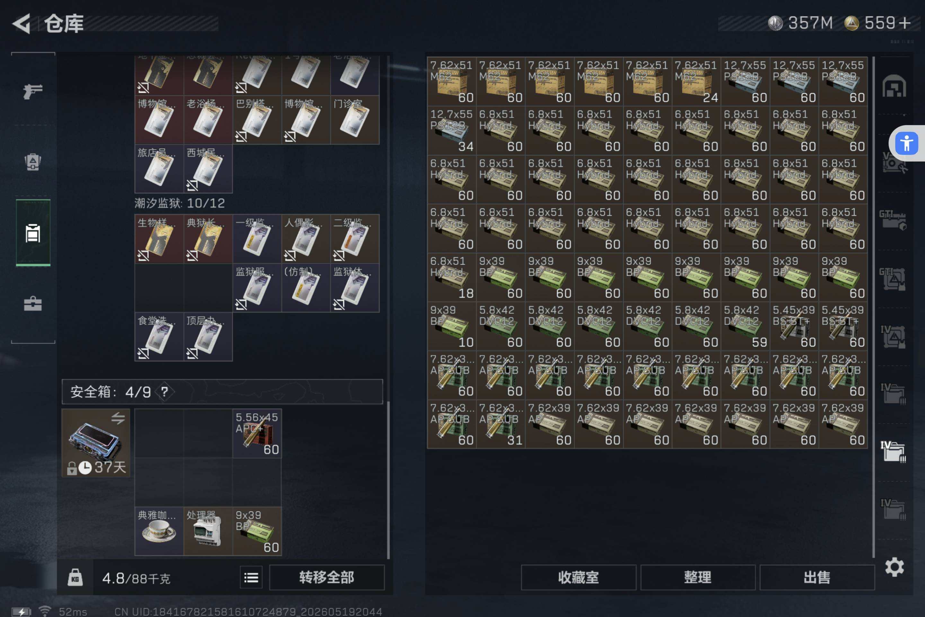Swap safe box using the arrows icon
Screen dimensions: 925x617
[118, 418]
